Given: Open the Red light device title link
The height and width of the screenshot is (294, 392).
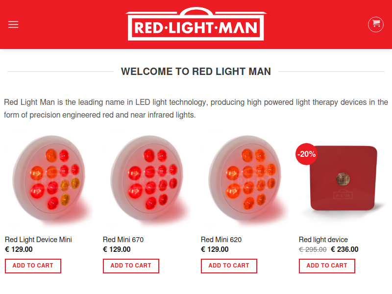Looking at the screenshot, I should point(323,240).
